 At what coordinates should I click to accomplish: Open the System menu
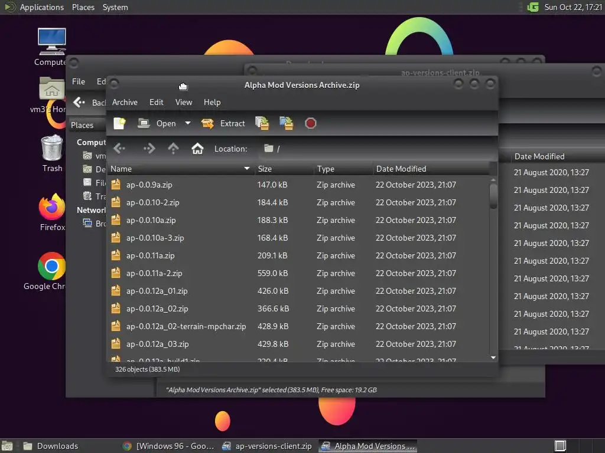pos(115,7)
